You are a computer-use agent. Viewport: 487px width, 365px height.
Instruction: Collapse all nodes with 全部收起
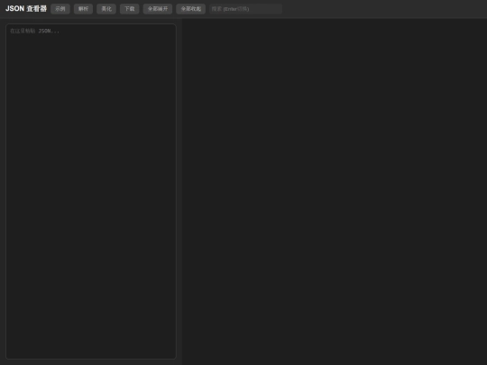[x=190, y=9]
